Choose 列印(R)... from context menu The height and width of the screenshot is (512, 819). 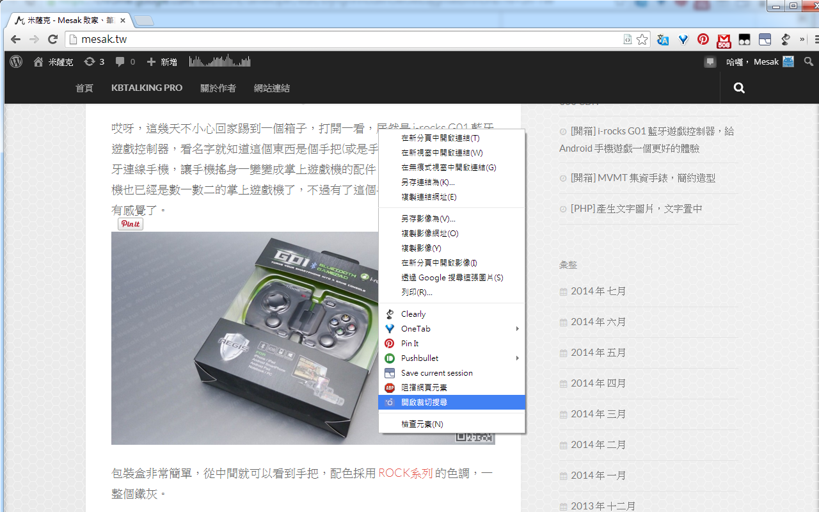click(x=452, y=292)
